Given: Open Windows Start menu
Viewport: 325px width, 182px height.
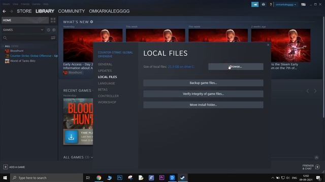Looking at the screenshot, I should pyautogui.click(x=5, y=177).
